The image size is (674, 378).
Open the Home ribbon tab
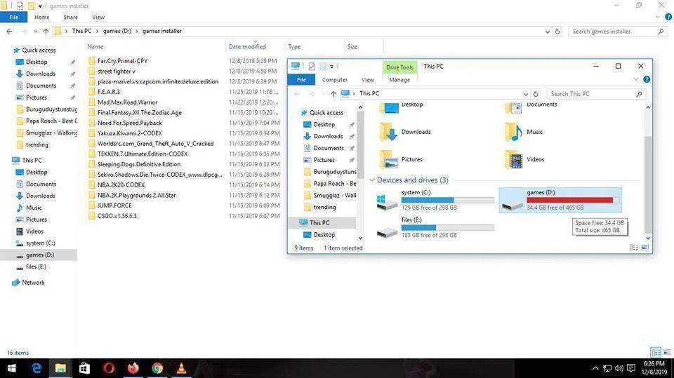(x=41, y=17)
